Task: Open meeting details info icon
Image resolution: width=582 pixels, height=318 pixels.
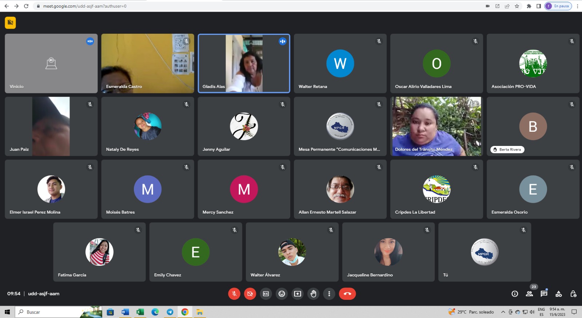Action: [515, 294]
